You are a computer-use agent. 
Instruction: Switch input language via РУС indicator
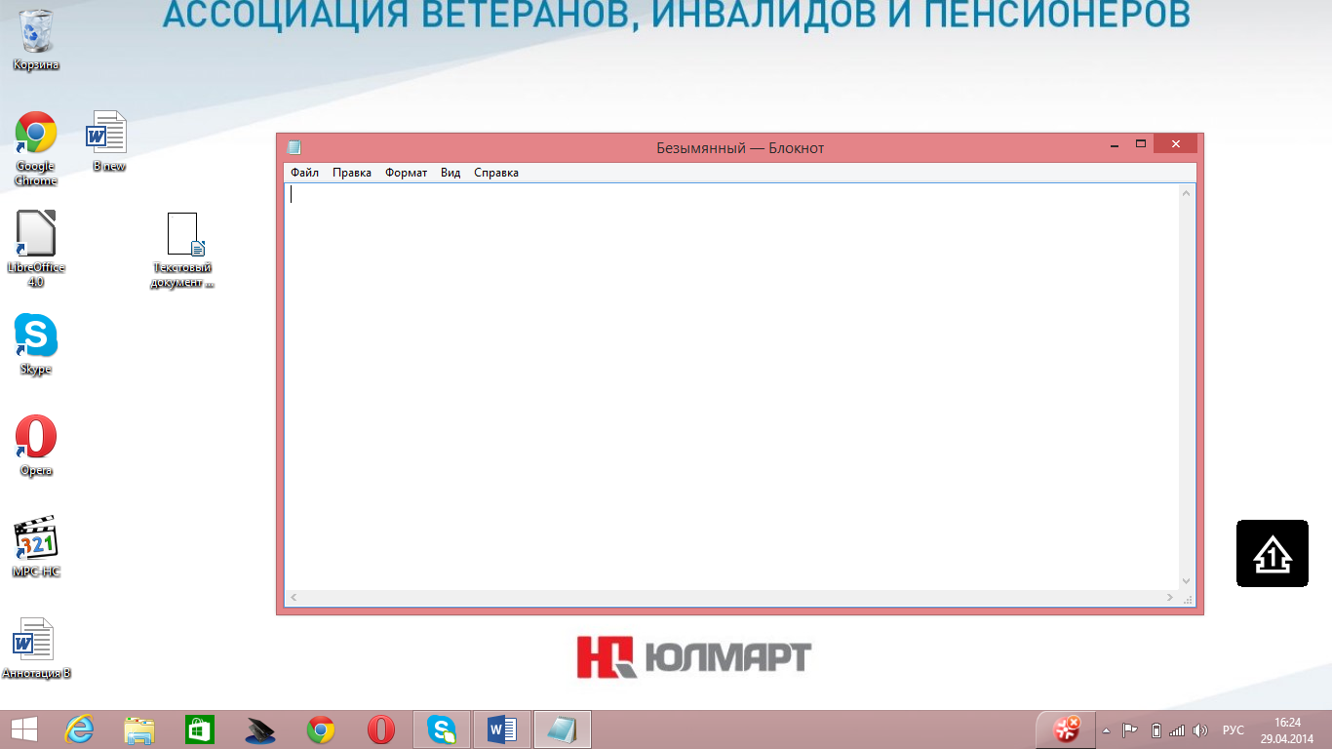(1234, 730)
